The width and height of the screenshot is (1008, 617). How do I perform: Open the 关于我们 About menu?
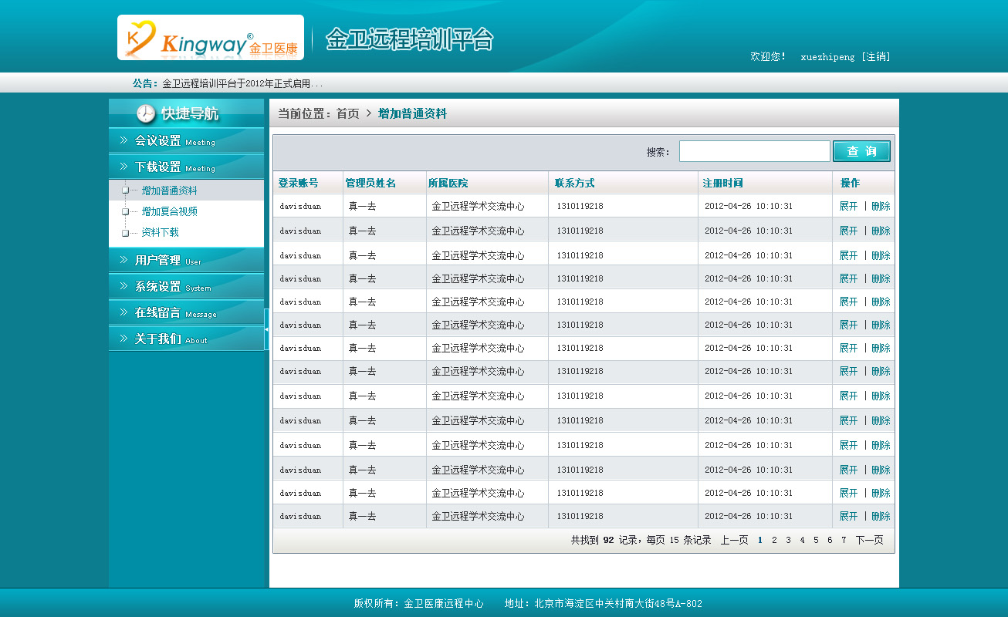click(186, 339)
